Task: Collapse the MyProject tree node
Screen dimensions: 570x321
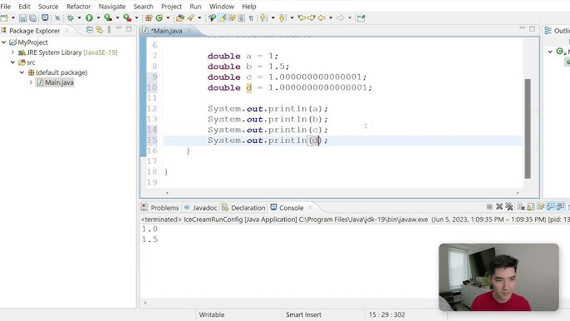Action: 3,42
